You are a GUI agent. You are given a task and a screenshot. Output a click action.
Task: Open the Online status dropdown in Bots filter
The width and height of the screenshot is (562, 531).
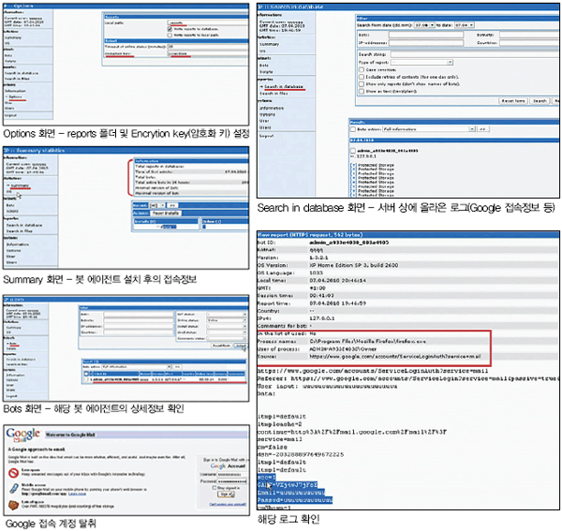pyautogui.click(x=227, y=320)
